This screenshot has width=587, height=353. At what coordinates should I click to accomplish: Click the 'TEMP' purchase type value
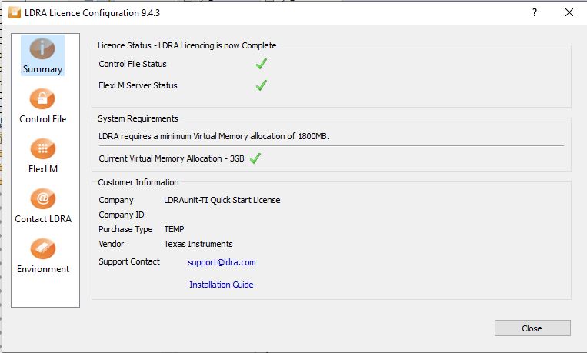pos(174,229)
